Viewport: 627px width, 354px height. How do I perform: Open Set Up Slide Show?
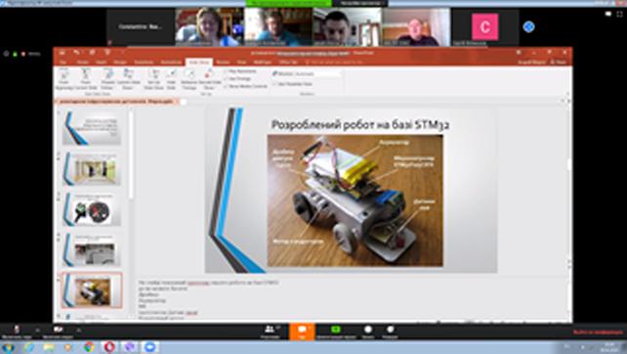click(x=153, y=79)
